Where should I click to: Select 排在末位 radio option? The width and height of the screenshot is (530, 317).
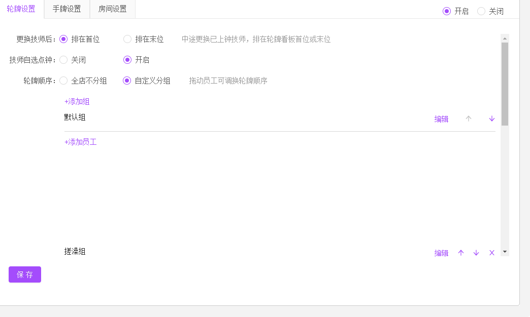coord(127,39)
